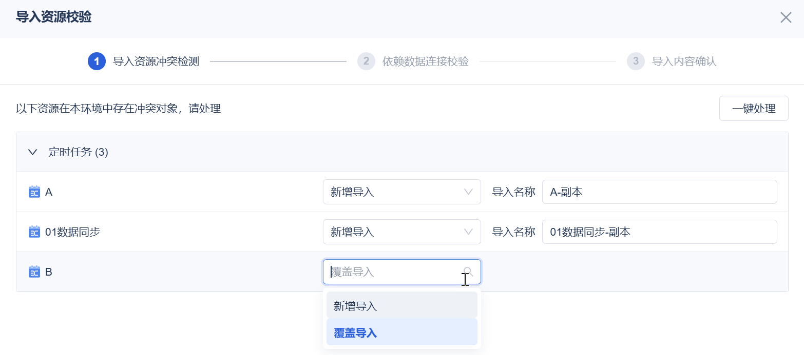Click the task icon beside 01数据同步
This screenshot has height=355, width=804.
(34, 232)
